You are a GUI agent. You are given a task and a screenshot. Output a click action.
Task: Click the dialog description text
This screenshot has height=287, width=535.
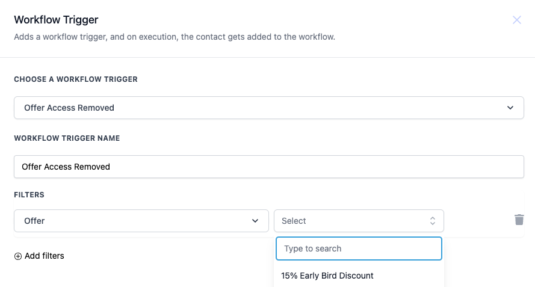[175, 37]
